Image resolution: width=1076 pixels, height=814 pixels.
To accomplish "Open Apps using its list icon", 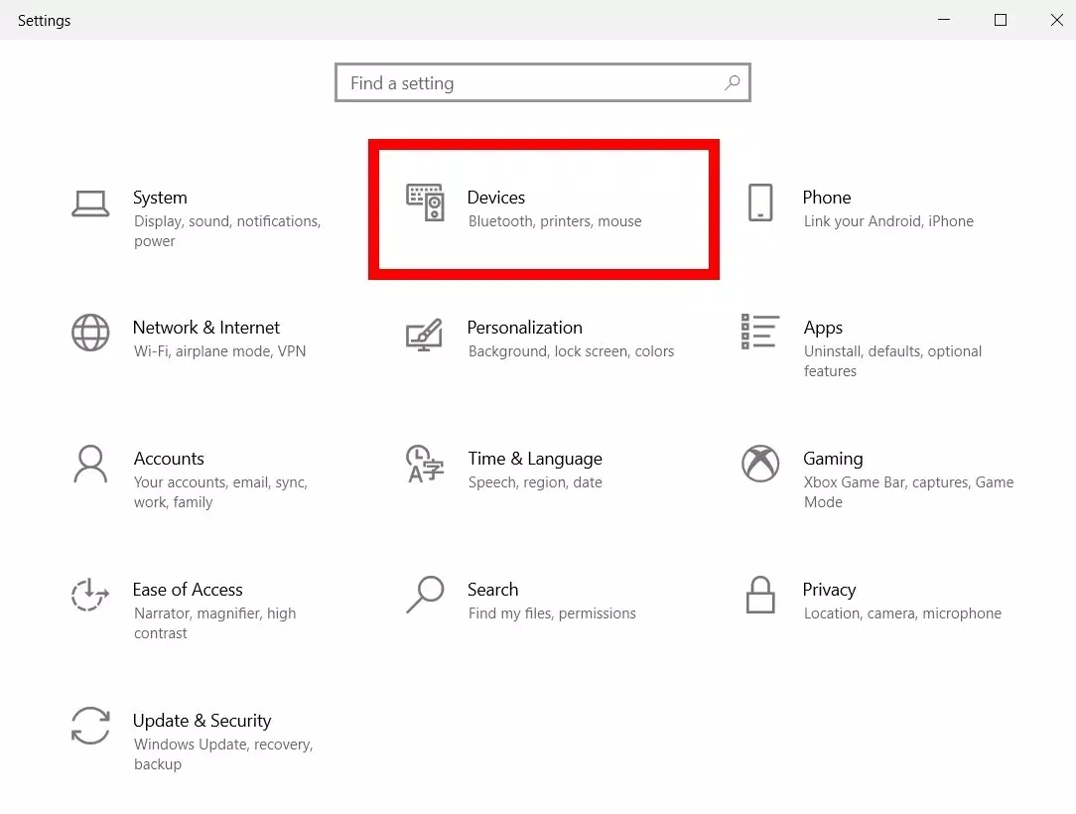I will click(759, 333).
